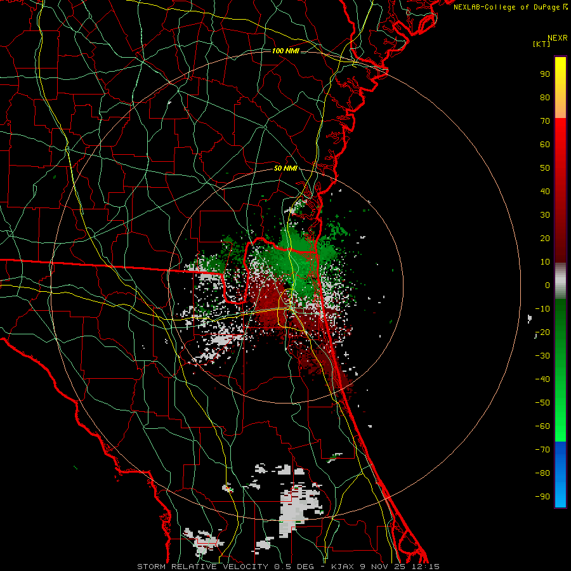Click the 20 value on velocity scale
Screen dimensions: 571x571
tap(545, 239)
